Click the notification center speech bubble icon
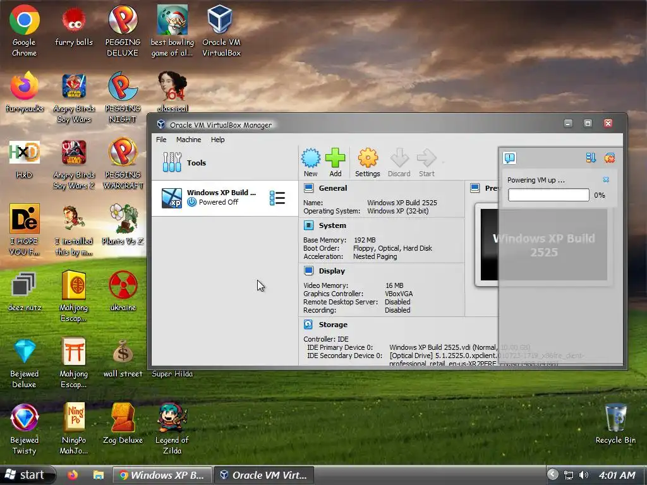The image size is (647, 485). (x=510, y=158)
